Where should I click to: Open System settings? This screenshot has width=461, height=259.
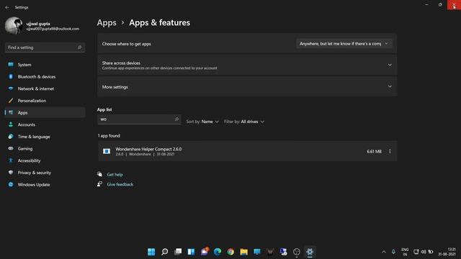coord(45,65)
